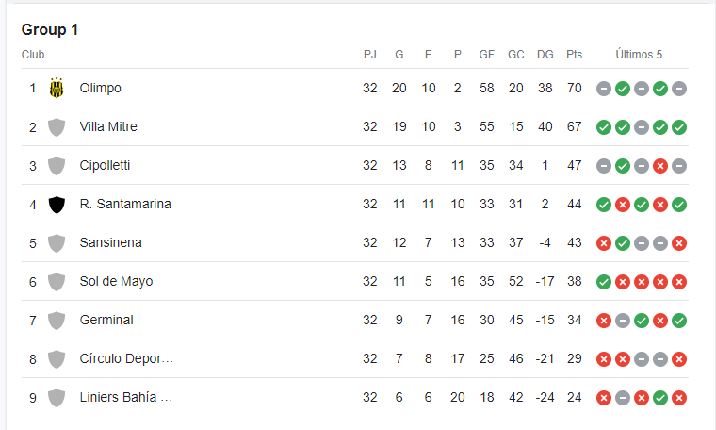Viewport: 716px width, 430px height.
Task: Click the Pts column header
Action: point(575,55)
